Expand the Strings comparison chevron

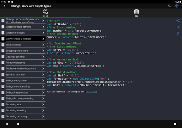pyautogui.click(x=43, y=81)
